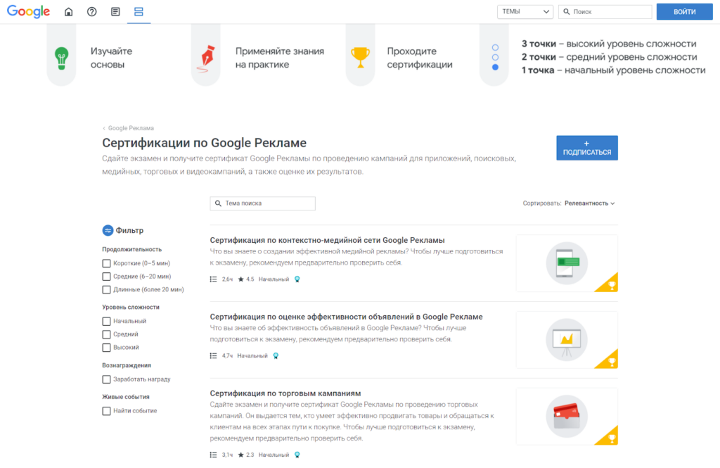Check the Средние (6–20 мин) filter
The image size is (720, 468).
coord(107,277)
